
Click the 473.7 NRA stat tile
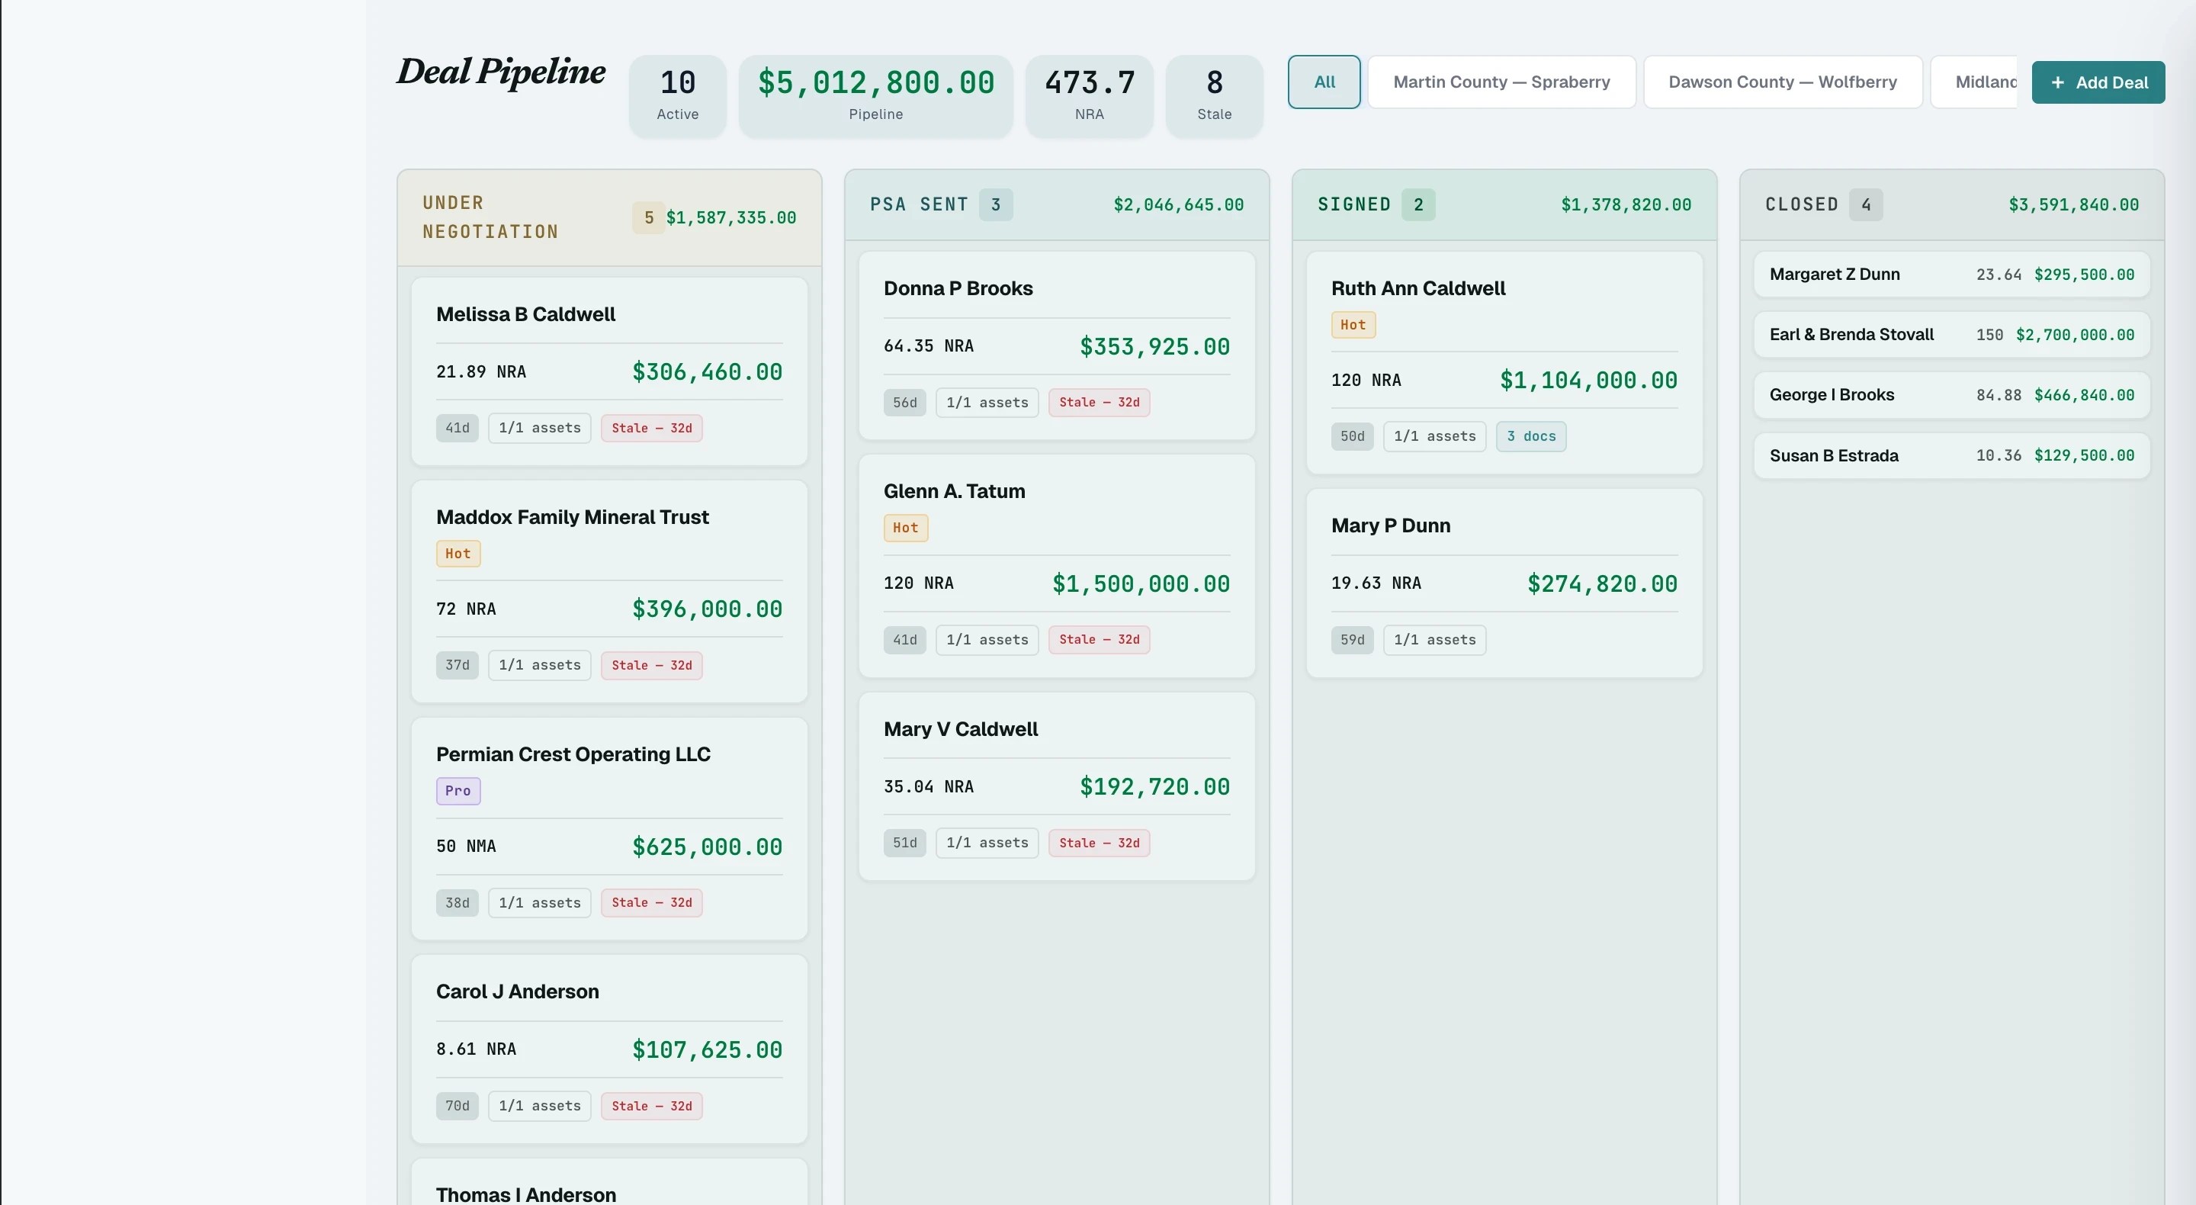click(x=1090, y=95)
